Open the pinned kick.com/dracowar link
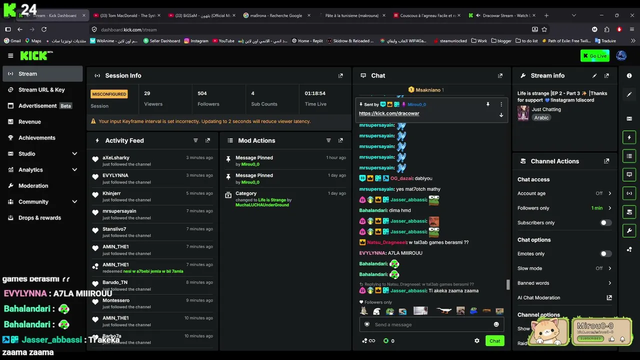Viewport: 640px width, 360px height. coord(389,113)
